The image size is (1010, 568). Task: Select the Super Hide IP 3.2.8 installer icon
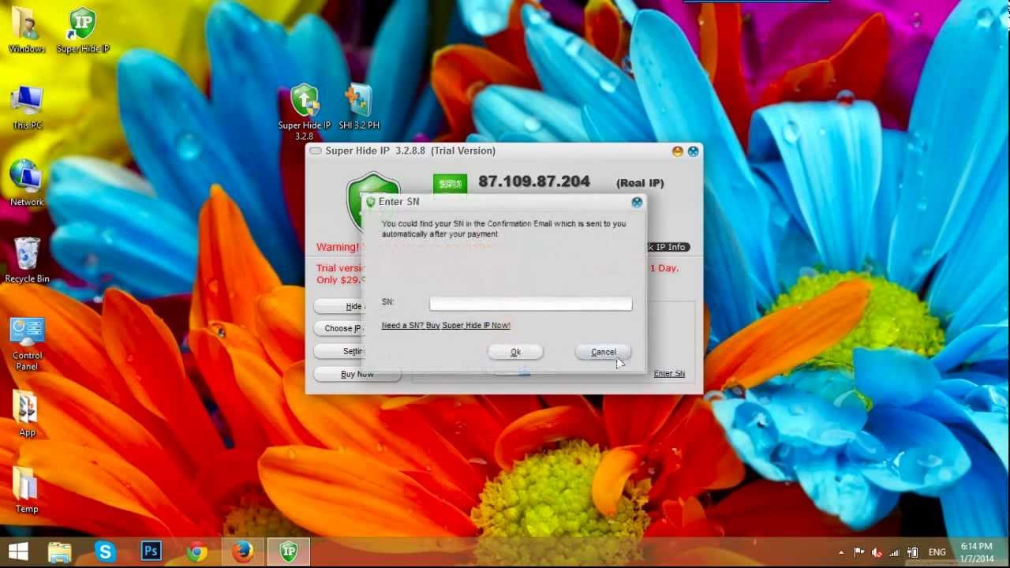(x=305, y=112)
